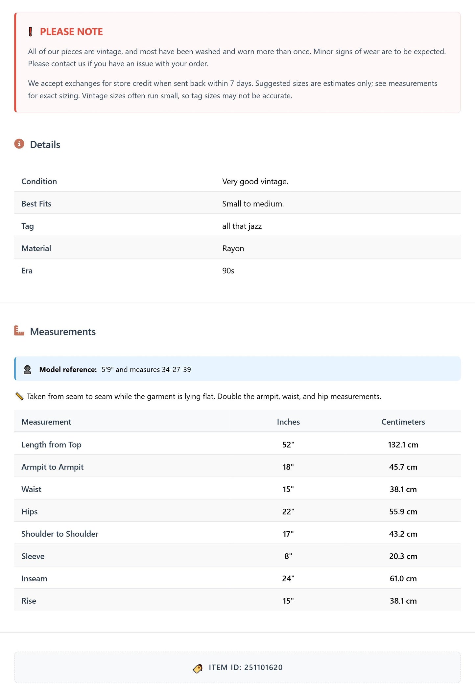Click the Model reference measurements text
475x695 pixels.
pyautogui.click(x=146, y=370)
